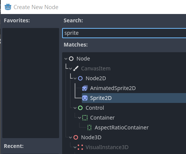Click the 'Recent:' label
This screenshot has width=186, height=154.
pos(14,146)
